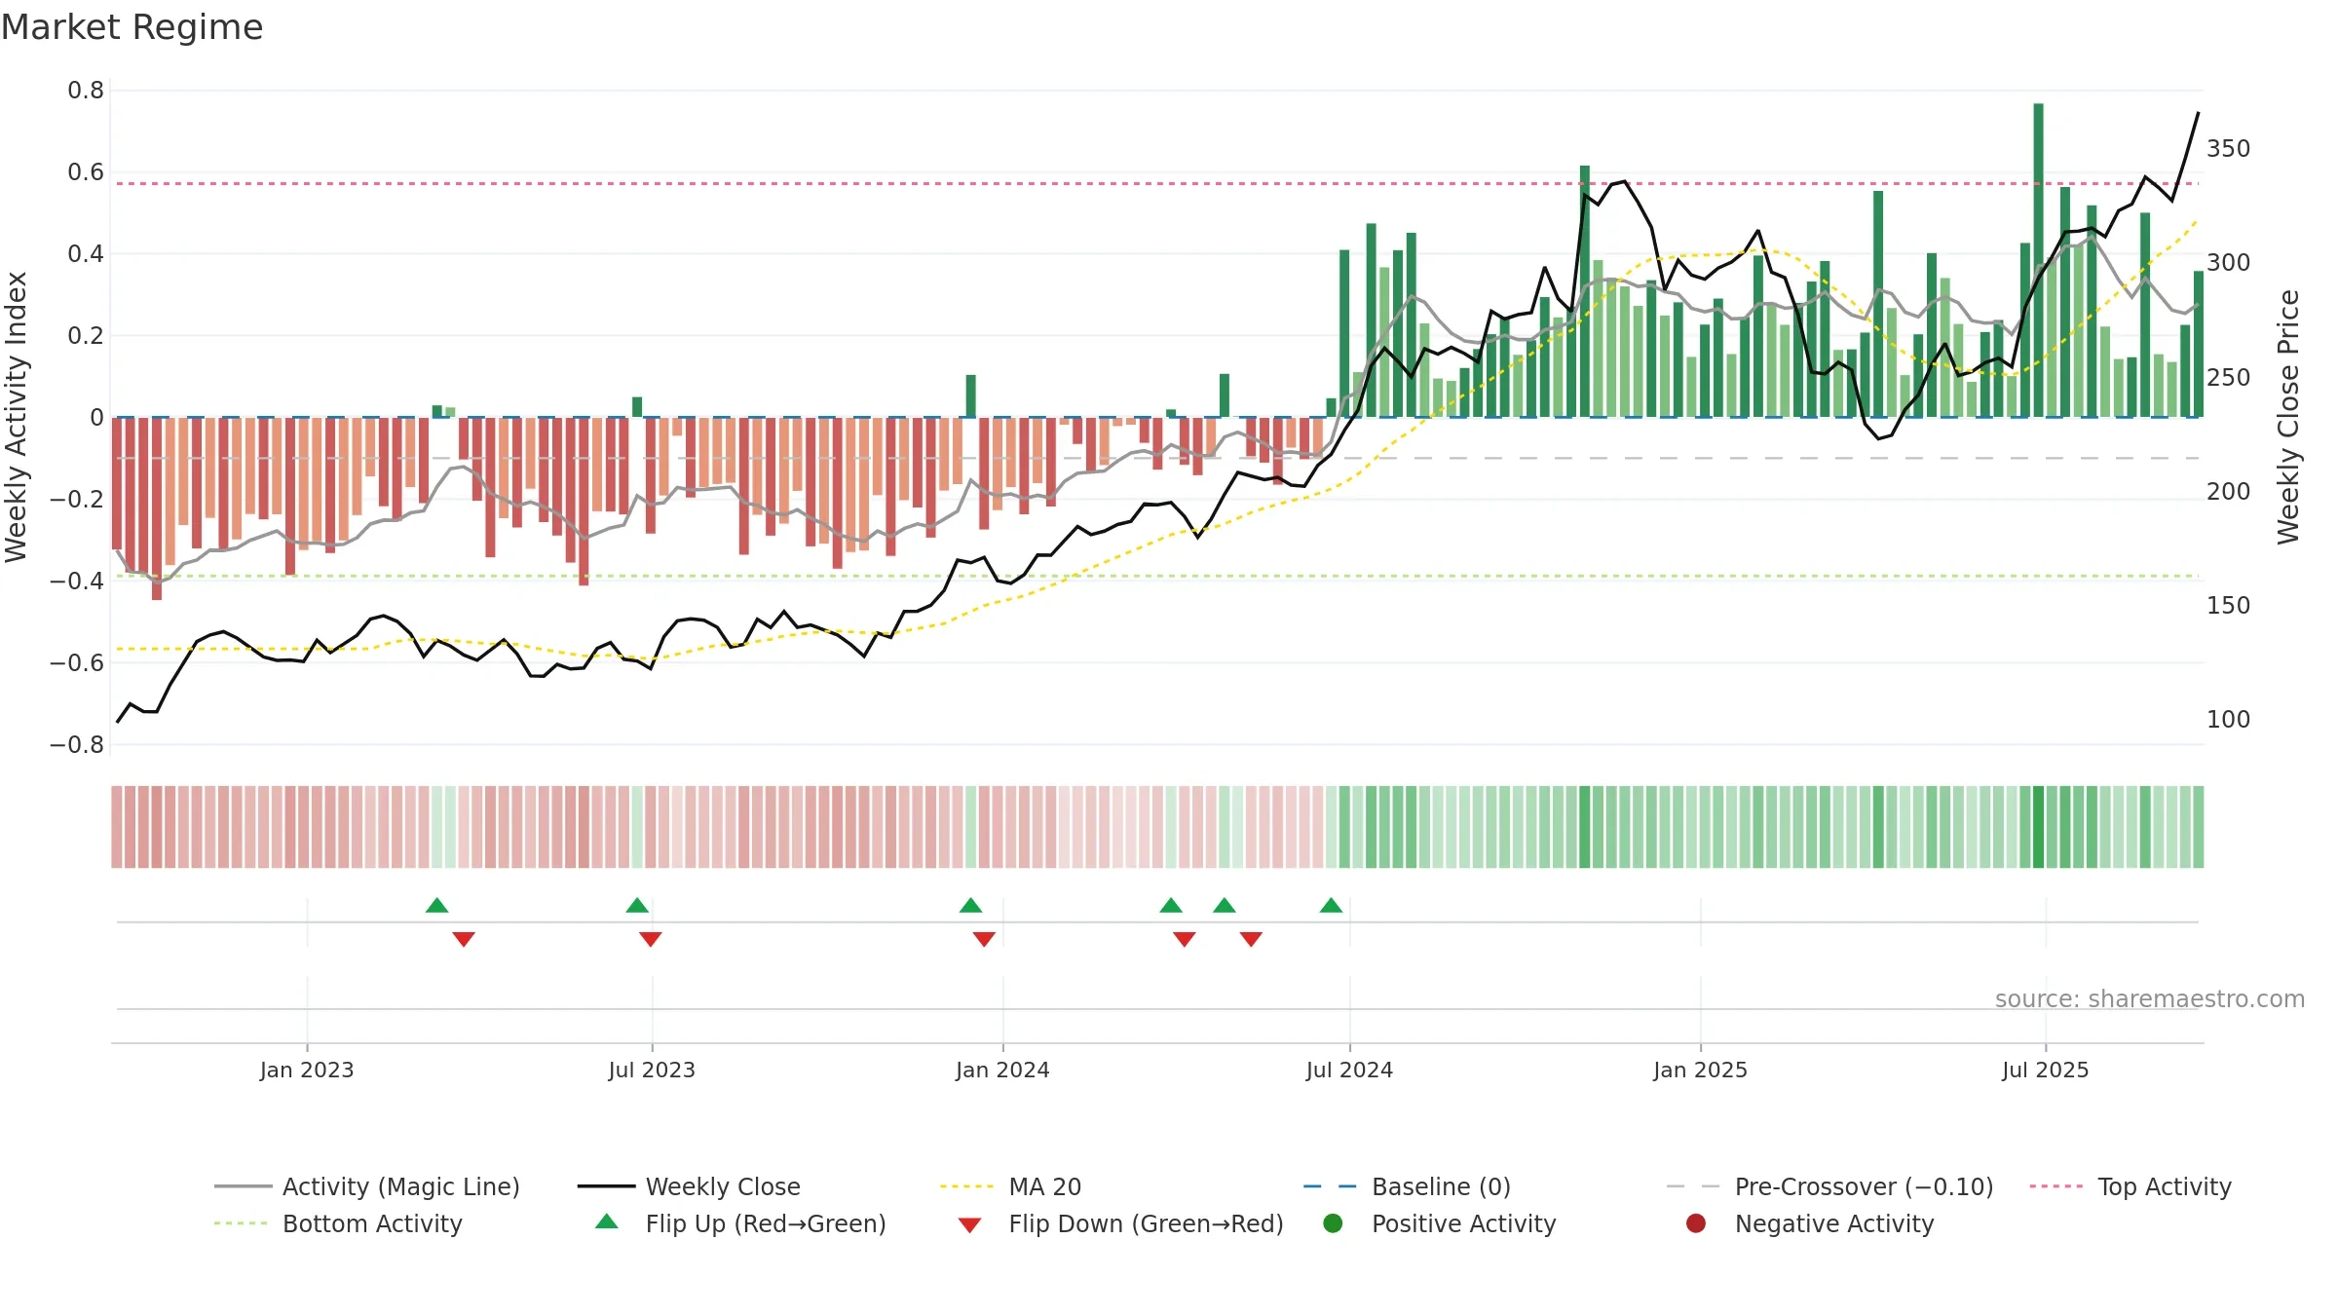Toggle the MA 20 legend entry
The image size is (2338, 1315).
click(1010, 1186)
